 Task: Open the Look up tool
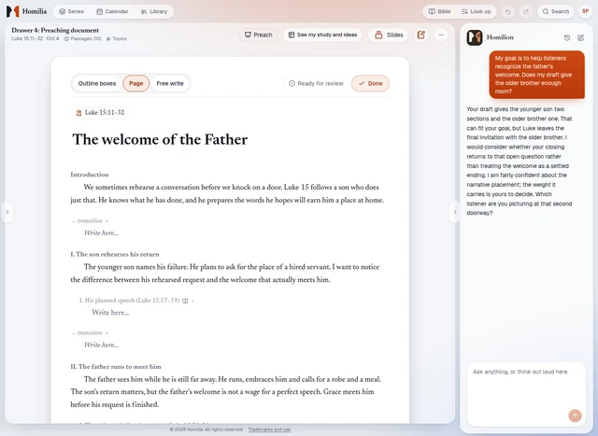476,11
